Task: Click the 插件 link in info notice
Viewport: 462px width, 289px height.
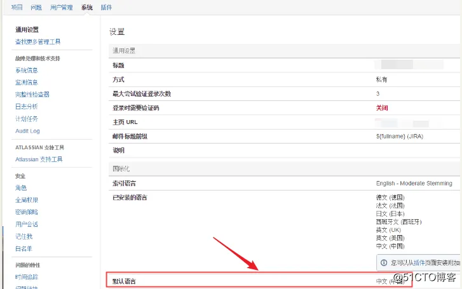Action: 419,262
